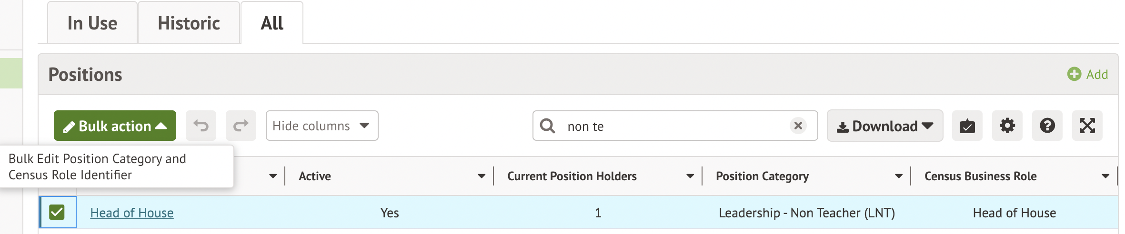Click the undo arrow icon
This screenshot has width=1125, height=234.
[x=201, y=126]
